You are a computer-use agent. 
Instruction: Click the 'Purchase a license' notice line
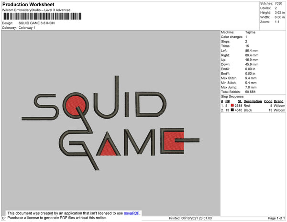57,218
